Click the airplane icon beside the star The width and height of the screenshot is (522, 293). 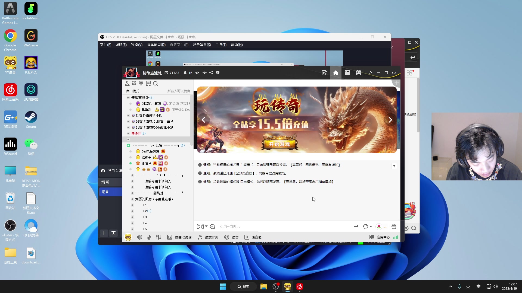204,73
